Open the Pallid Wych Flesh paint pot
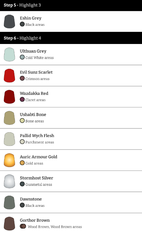This screenshot has width=142, height=232. (x=9, y=139)
